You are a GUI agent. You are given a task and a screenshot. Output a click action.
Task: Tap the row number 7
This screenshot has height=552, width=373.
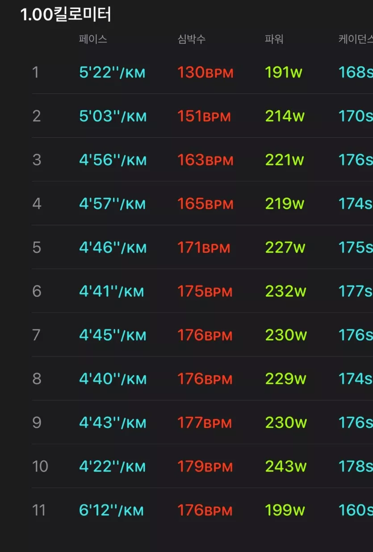point(37,335)
